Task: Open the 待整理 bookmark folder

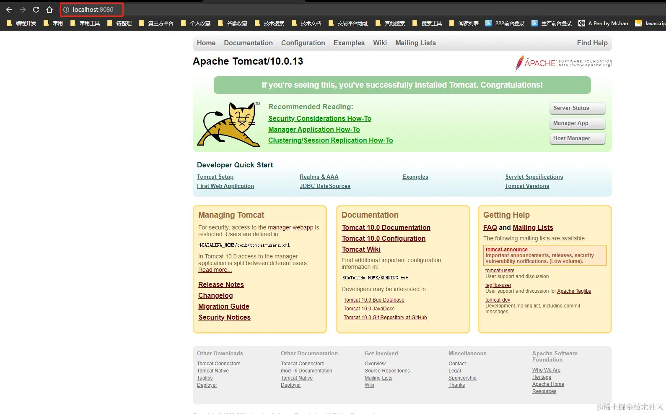Action: tap(119, 23)
